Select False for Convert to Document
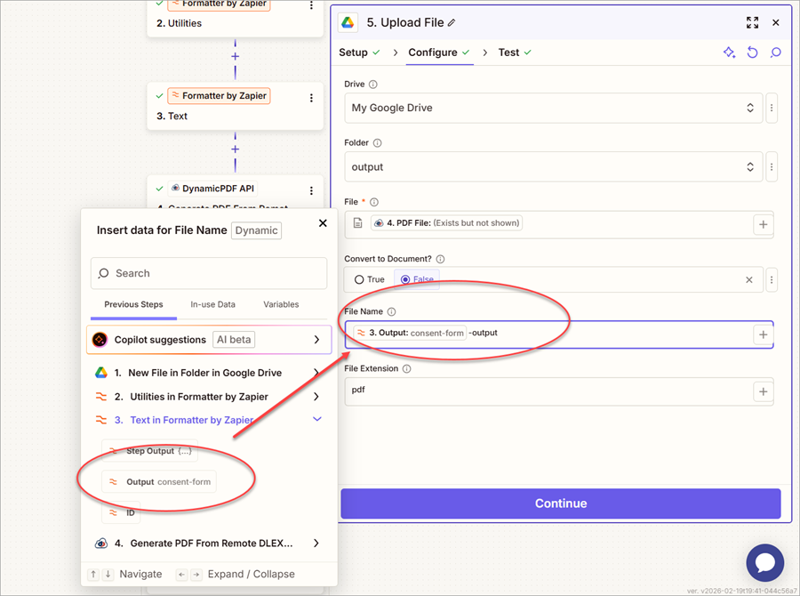 [417, 279]
